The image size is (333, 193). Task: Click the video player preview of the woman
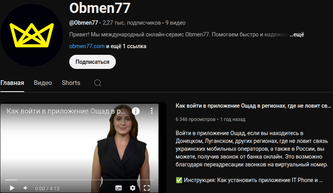(79, 148)
